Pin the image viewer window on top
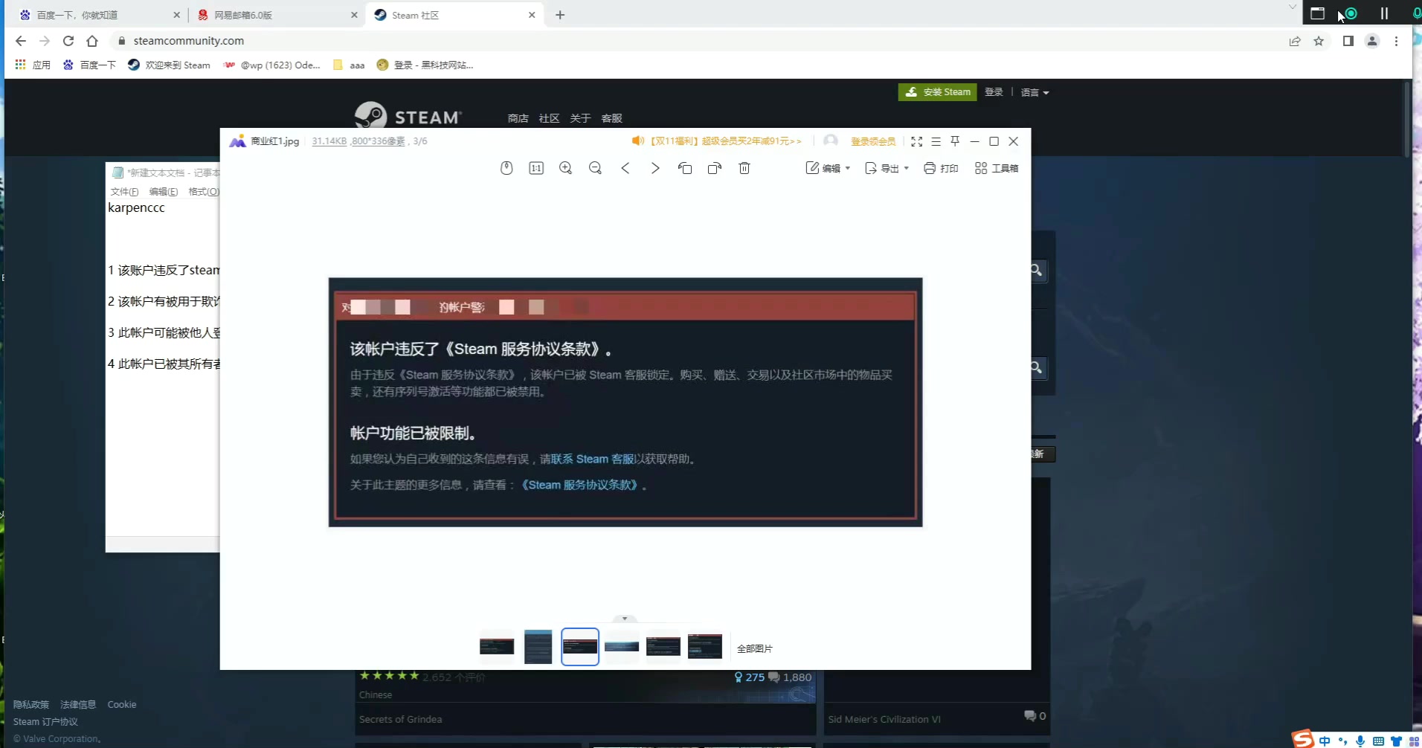 pyautogui.click(x=956, y=141)
